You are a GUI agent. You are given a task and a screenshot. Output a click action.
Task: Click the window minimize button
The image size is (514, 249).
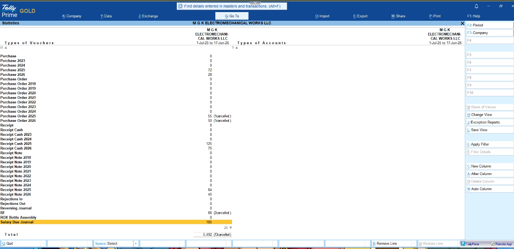[x=489, y=6]
